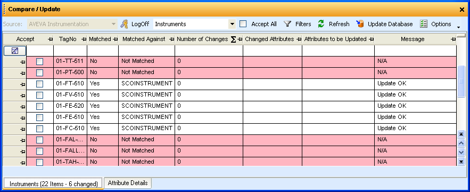
Task: Click the Filters button label
Action: 303,24
